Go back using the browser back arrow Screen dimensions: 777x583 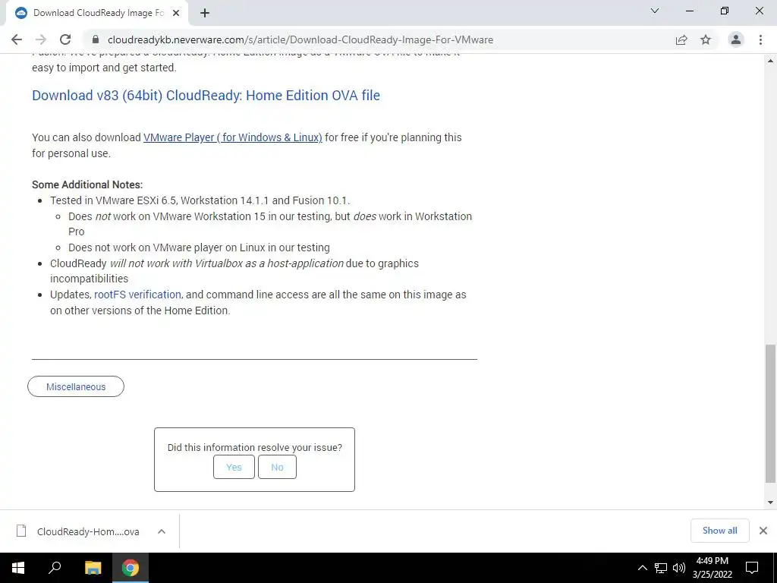17,39
